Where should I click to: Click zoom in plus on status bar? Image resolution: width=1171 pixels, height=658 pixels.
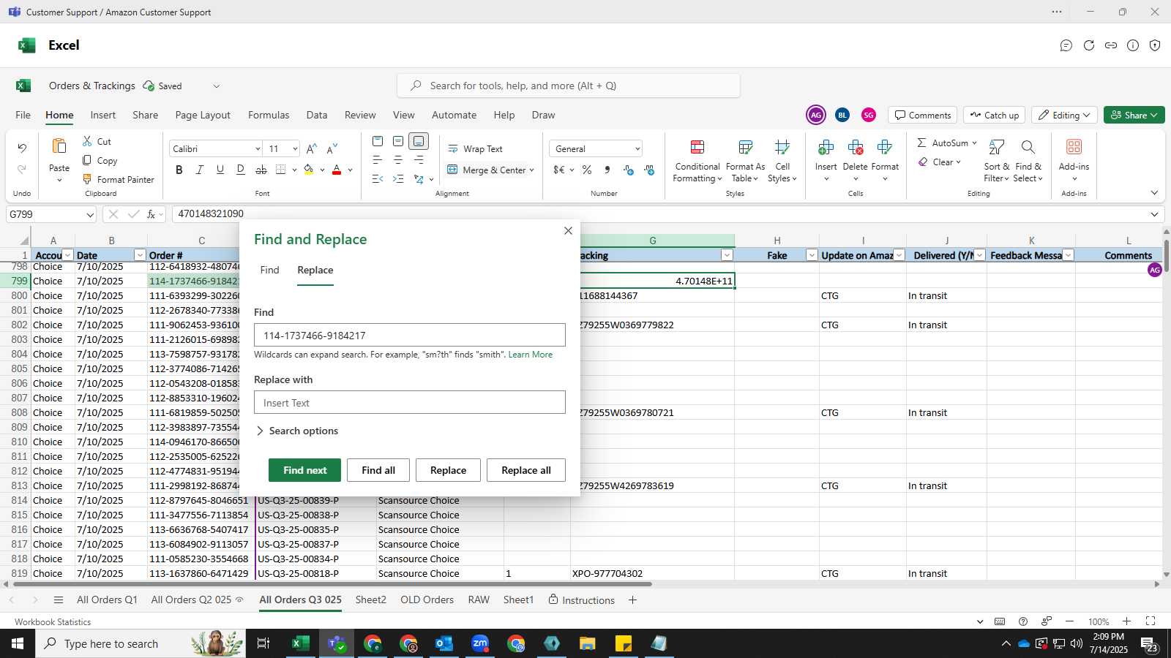1127,621
